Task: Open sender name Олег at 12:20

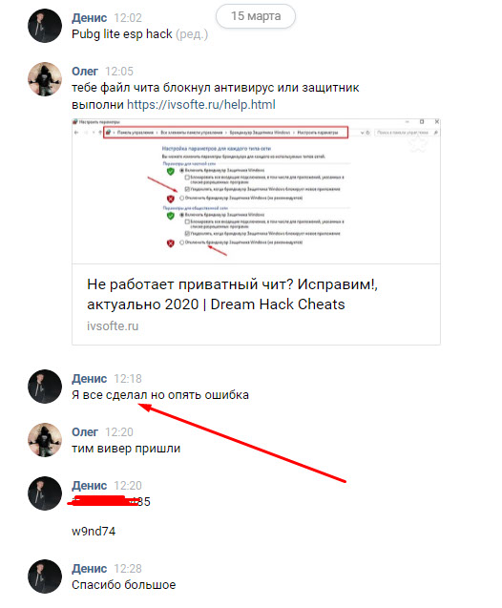Action: (85, 432)
